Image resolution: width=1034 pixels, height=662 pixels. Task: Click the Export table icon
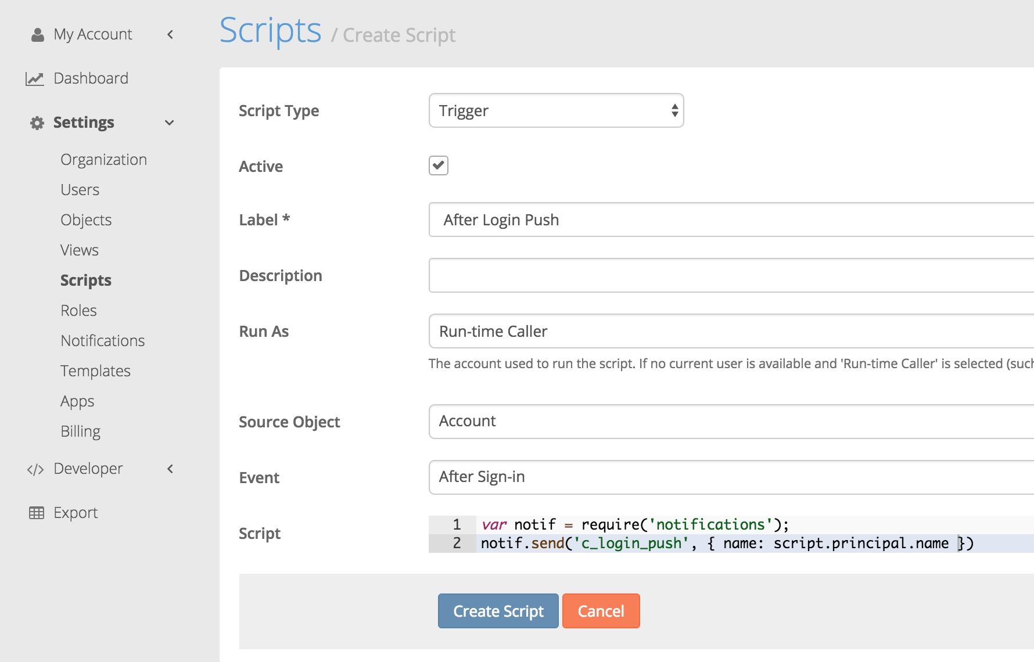tap(37, 513)
